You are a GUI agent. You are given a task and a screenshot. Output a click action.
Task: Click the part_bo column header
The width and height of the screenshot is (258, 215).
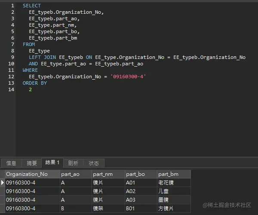[x=141, y=174]
